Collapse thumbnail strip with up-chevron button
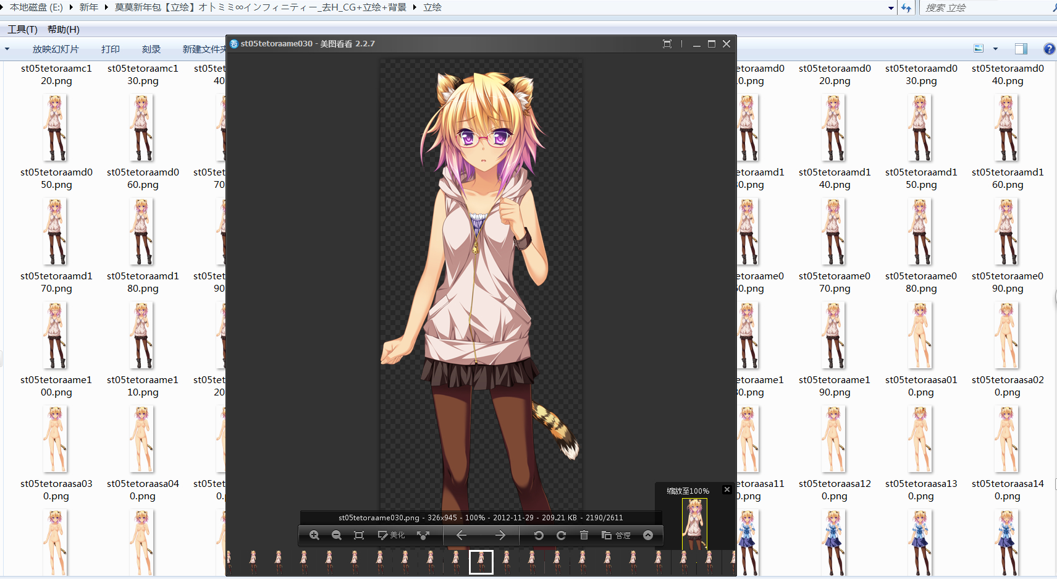The width and height of the screenshot is (1057, 579). [x=648, y=535]
